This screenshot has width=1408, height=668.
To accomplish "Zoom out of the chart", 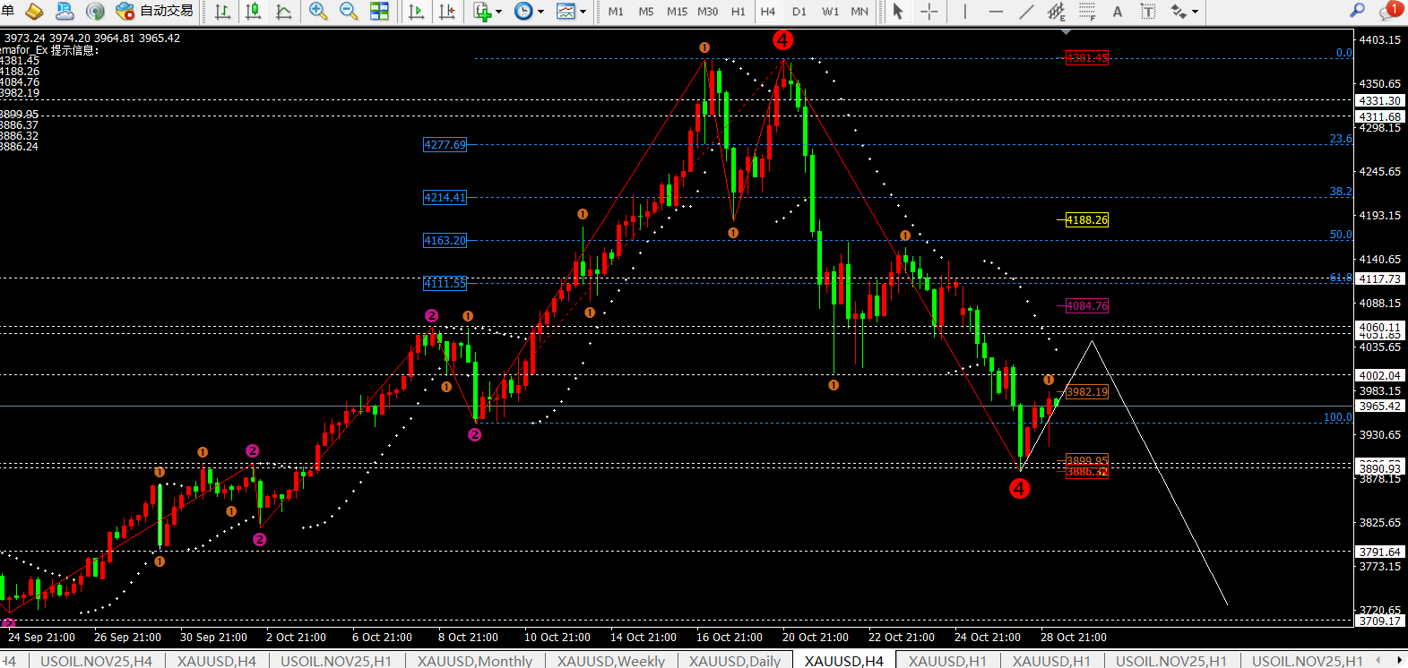I will coord(349,12).
